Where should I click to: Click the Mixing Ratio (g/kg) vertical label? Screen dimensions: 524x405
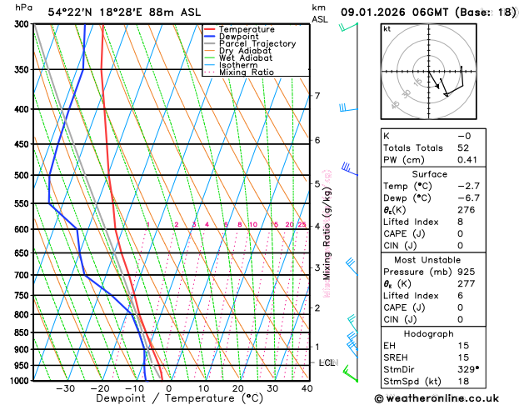click(x=327, y=233)
